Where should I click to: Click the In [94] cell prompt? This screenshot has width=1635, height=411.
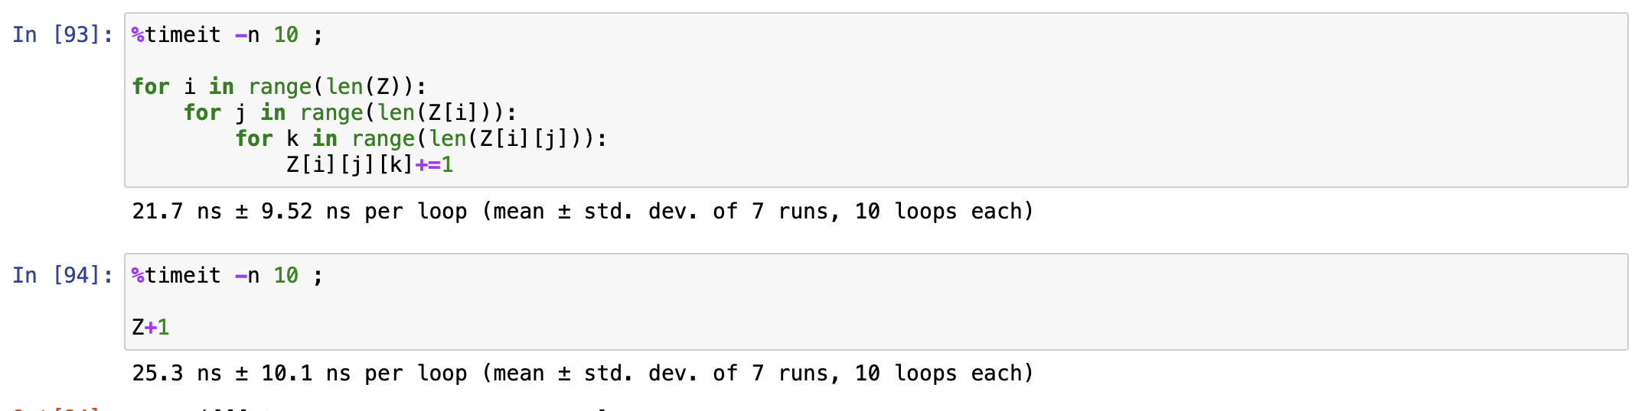tap(63, 275)
